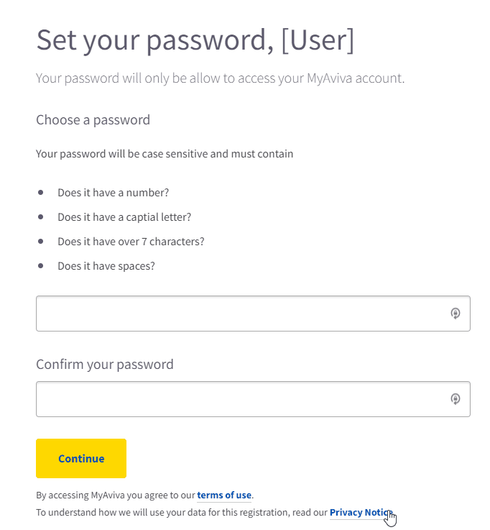Viewport: 490px width, 530px height.
Task: Click the bullet dot beside 'over 7 characters' rule
Action: click(x=41, y=241)
